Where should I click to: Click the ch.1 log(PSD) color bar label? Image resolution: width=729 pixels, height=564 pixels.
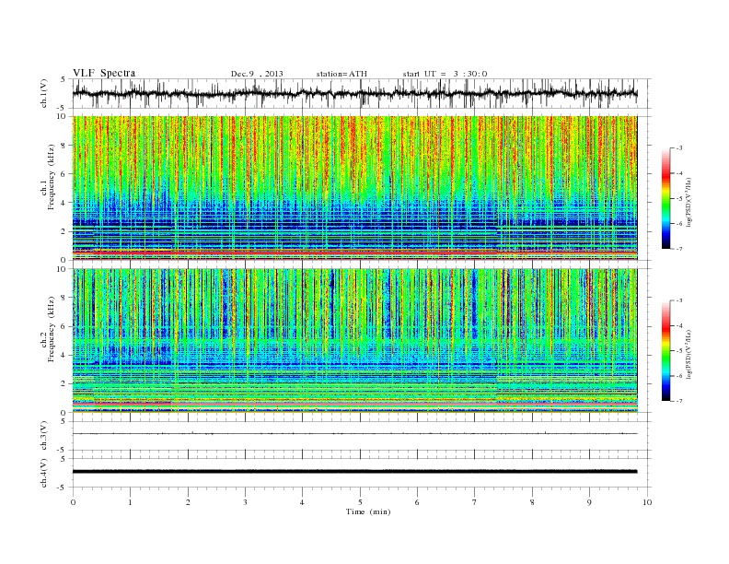(x=689, y=203)
